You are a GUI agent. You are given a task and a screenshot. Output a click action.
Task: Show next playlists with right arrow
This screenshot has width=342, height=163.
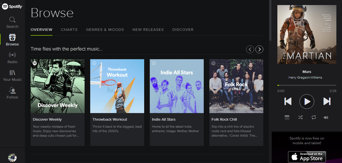259,49
